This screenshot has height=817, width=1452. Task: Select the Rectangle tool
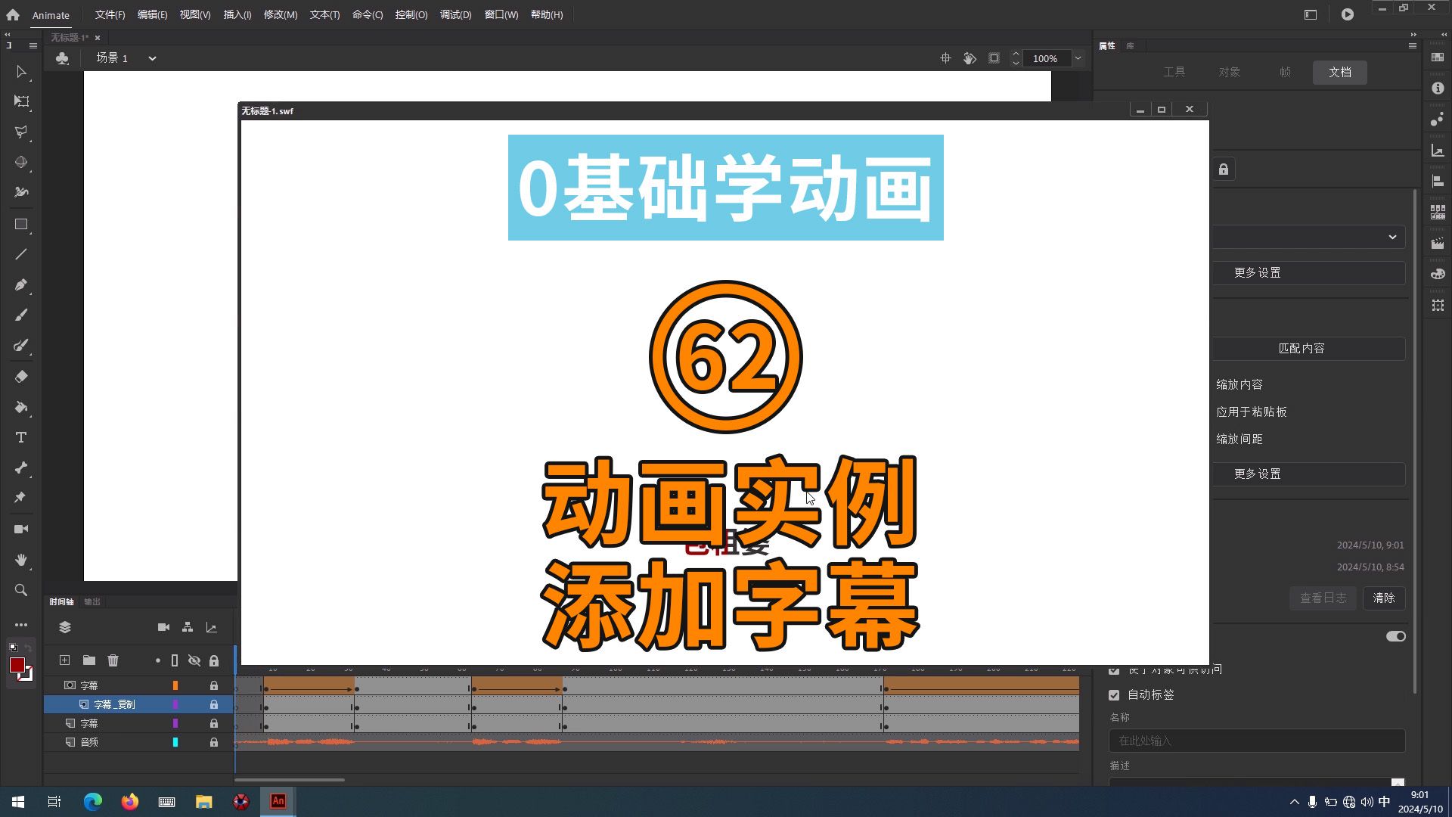pos(20,224)
